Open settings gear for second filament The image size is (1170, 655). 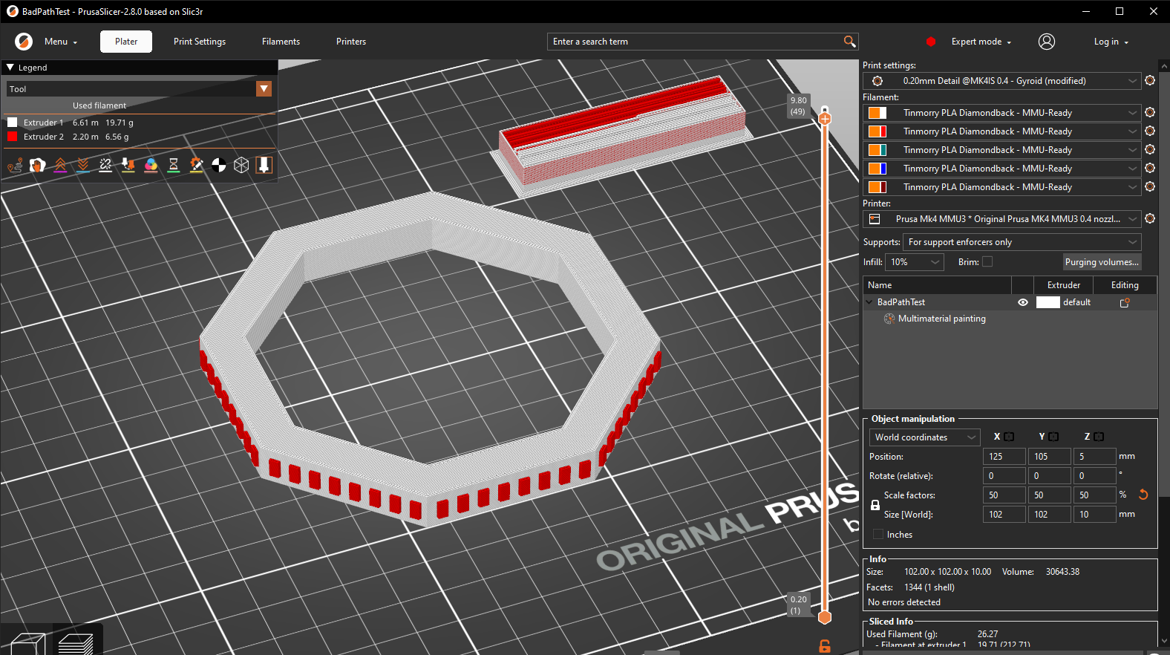point(1150,131)
